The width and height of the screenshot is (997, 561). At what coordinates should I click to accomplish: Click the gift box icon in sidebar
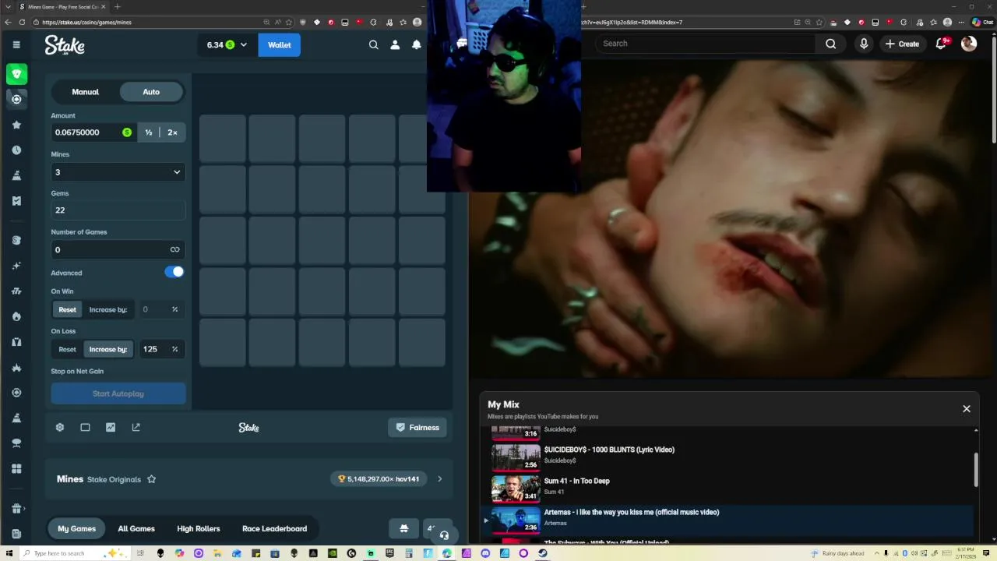(x=16, y=509)
